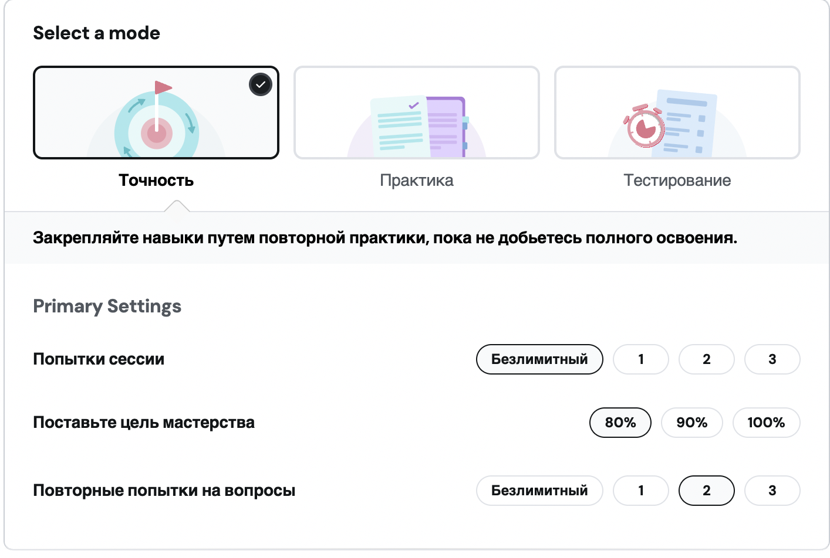Set Повторные попытки на вопросы to 1
The image size is (830, 558).
[x=641, y=491]
